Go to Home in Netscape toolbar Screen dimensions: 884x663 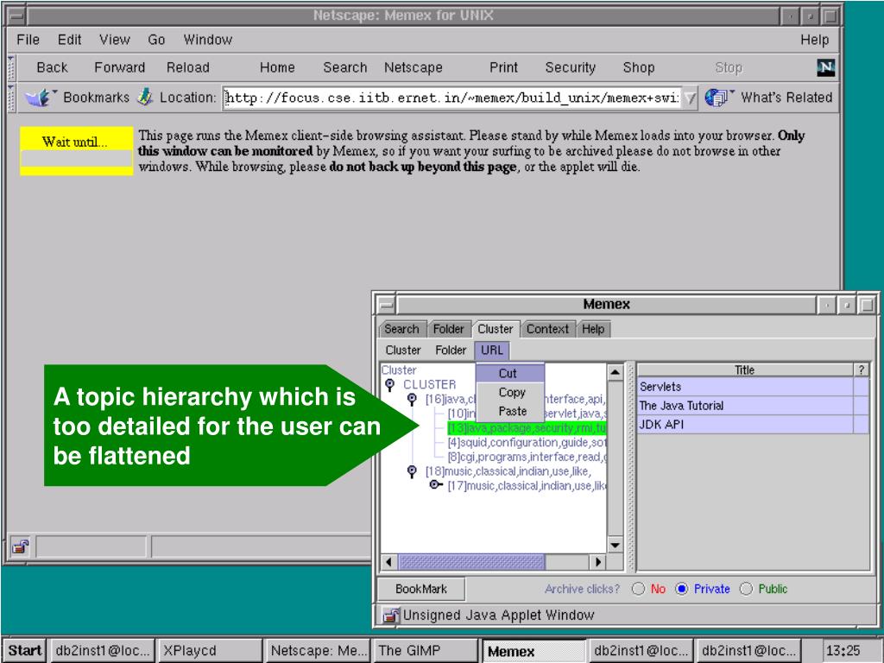(x=277, y=67)
